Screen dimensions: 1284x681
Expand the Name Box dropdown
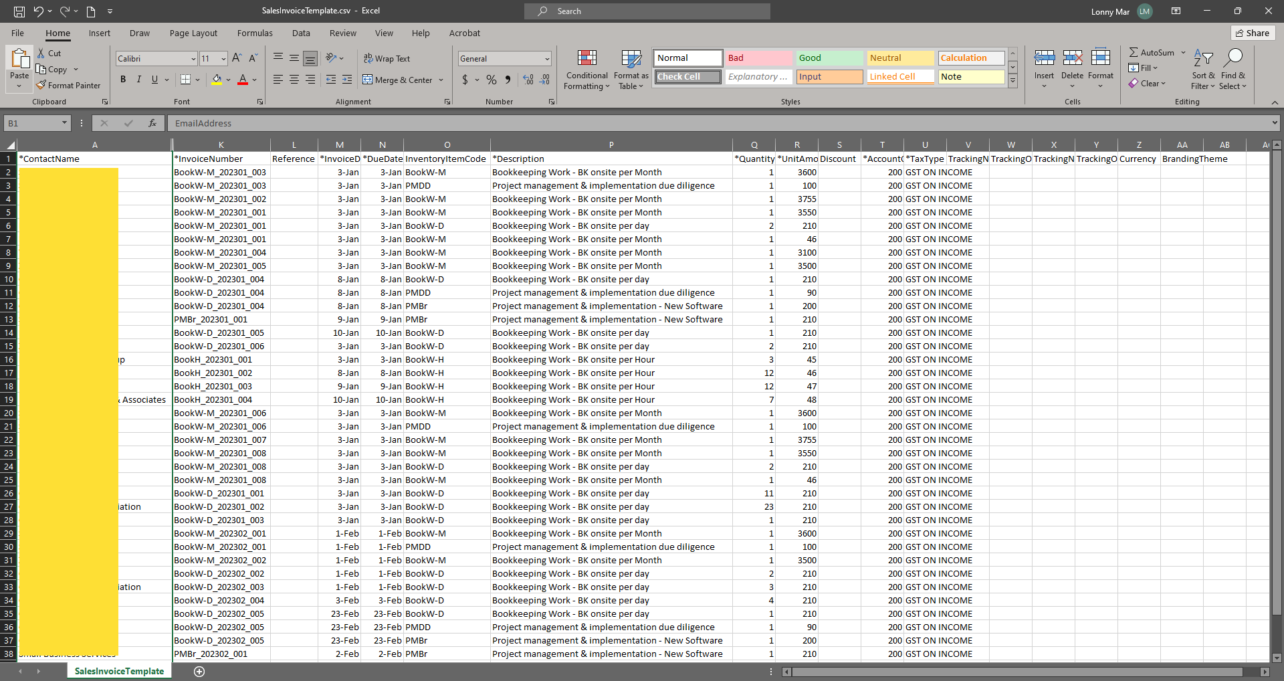[x=65, y=123]
